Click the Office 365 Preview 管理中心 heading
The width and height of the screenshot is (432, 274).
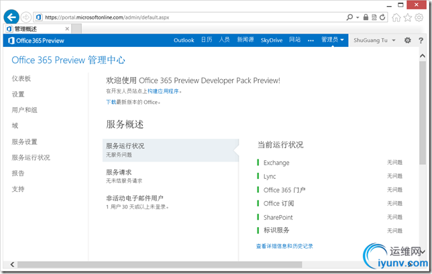[68, 60]
